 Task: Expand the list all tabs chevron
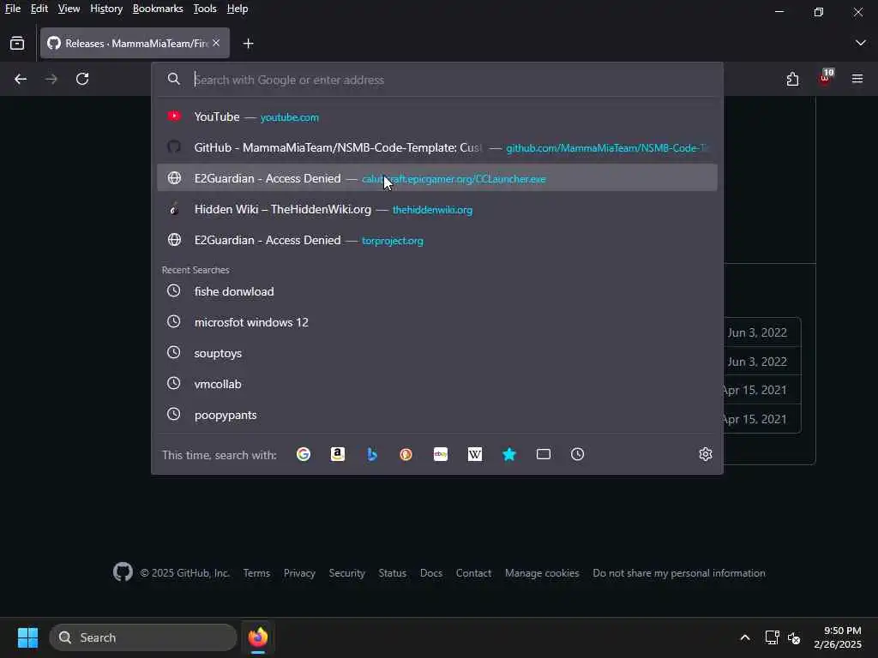pos(860,43)
